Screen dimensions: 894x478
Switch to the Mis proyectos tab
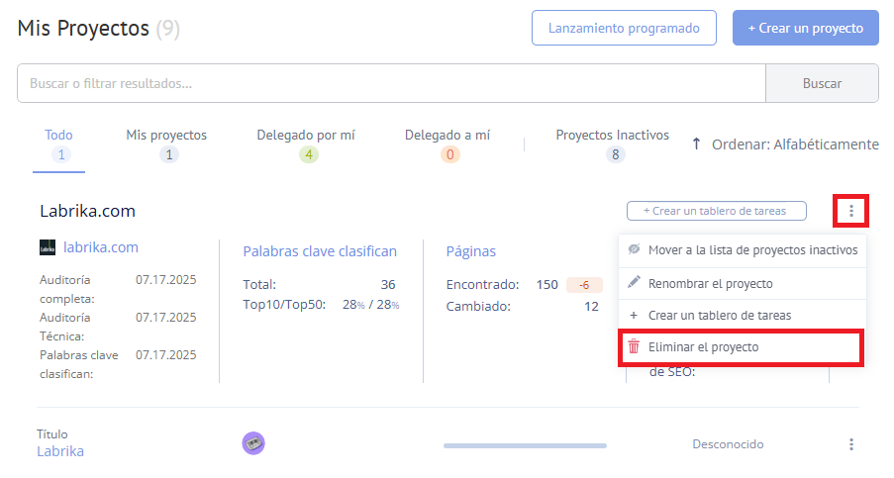point(166,144)
